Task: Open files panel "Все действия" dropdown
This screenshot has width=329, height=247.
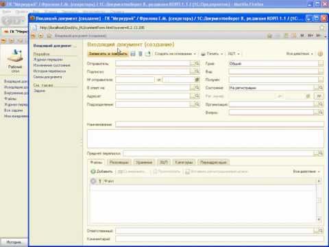Action: tap(306, 172)
